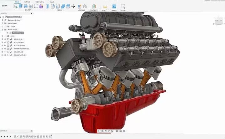Click the Insert image icon

[x=114, y=6]
